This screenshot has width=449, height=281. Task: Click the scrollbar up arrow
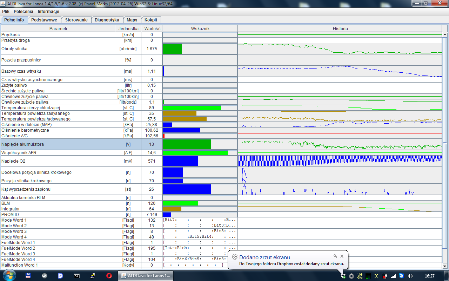point(445,34)
